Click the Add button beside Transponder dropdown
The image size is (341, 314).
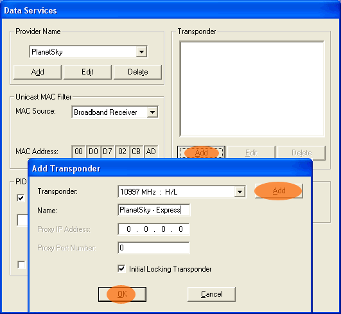click(279, 191)
